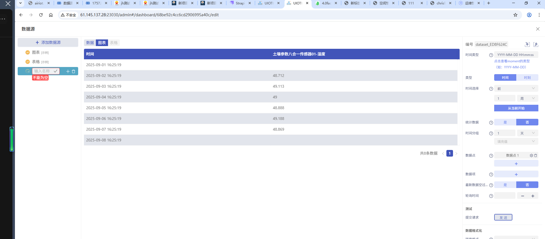Go to page 1 in pagination
The image size is (545, 239).
click(x=450, y=153)
